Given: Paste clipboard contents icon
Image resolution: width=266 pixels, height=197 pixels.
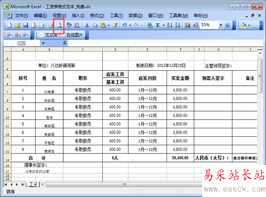Looking at the screenshot, I should pos(103,26).
